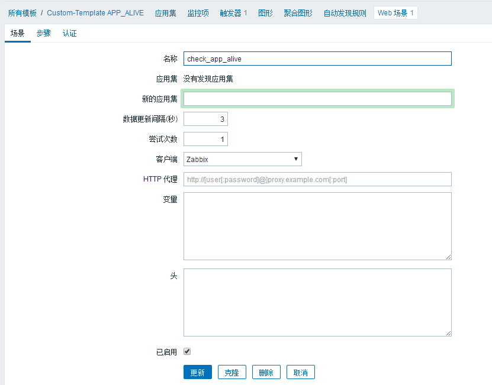Click the 删除 button
This screenshot has height=385, width=492.
coord(266,372)
